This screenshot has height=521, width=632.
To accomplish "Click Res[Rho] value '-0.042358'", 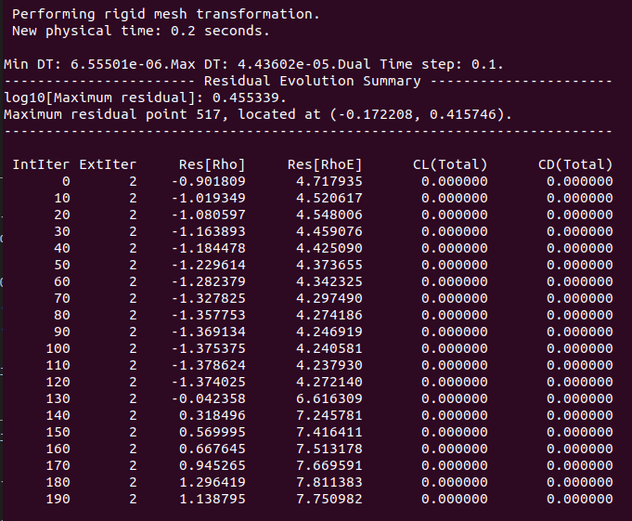I will tap(209, 398).
